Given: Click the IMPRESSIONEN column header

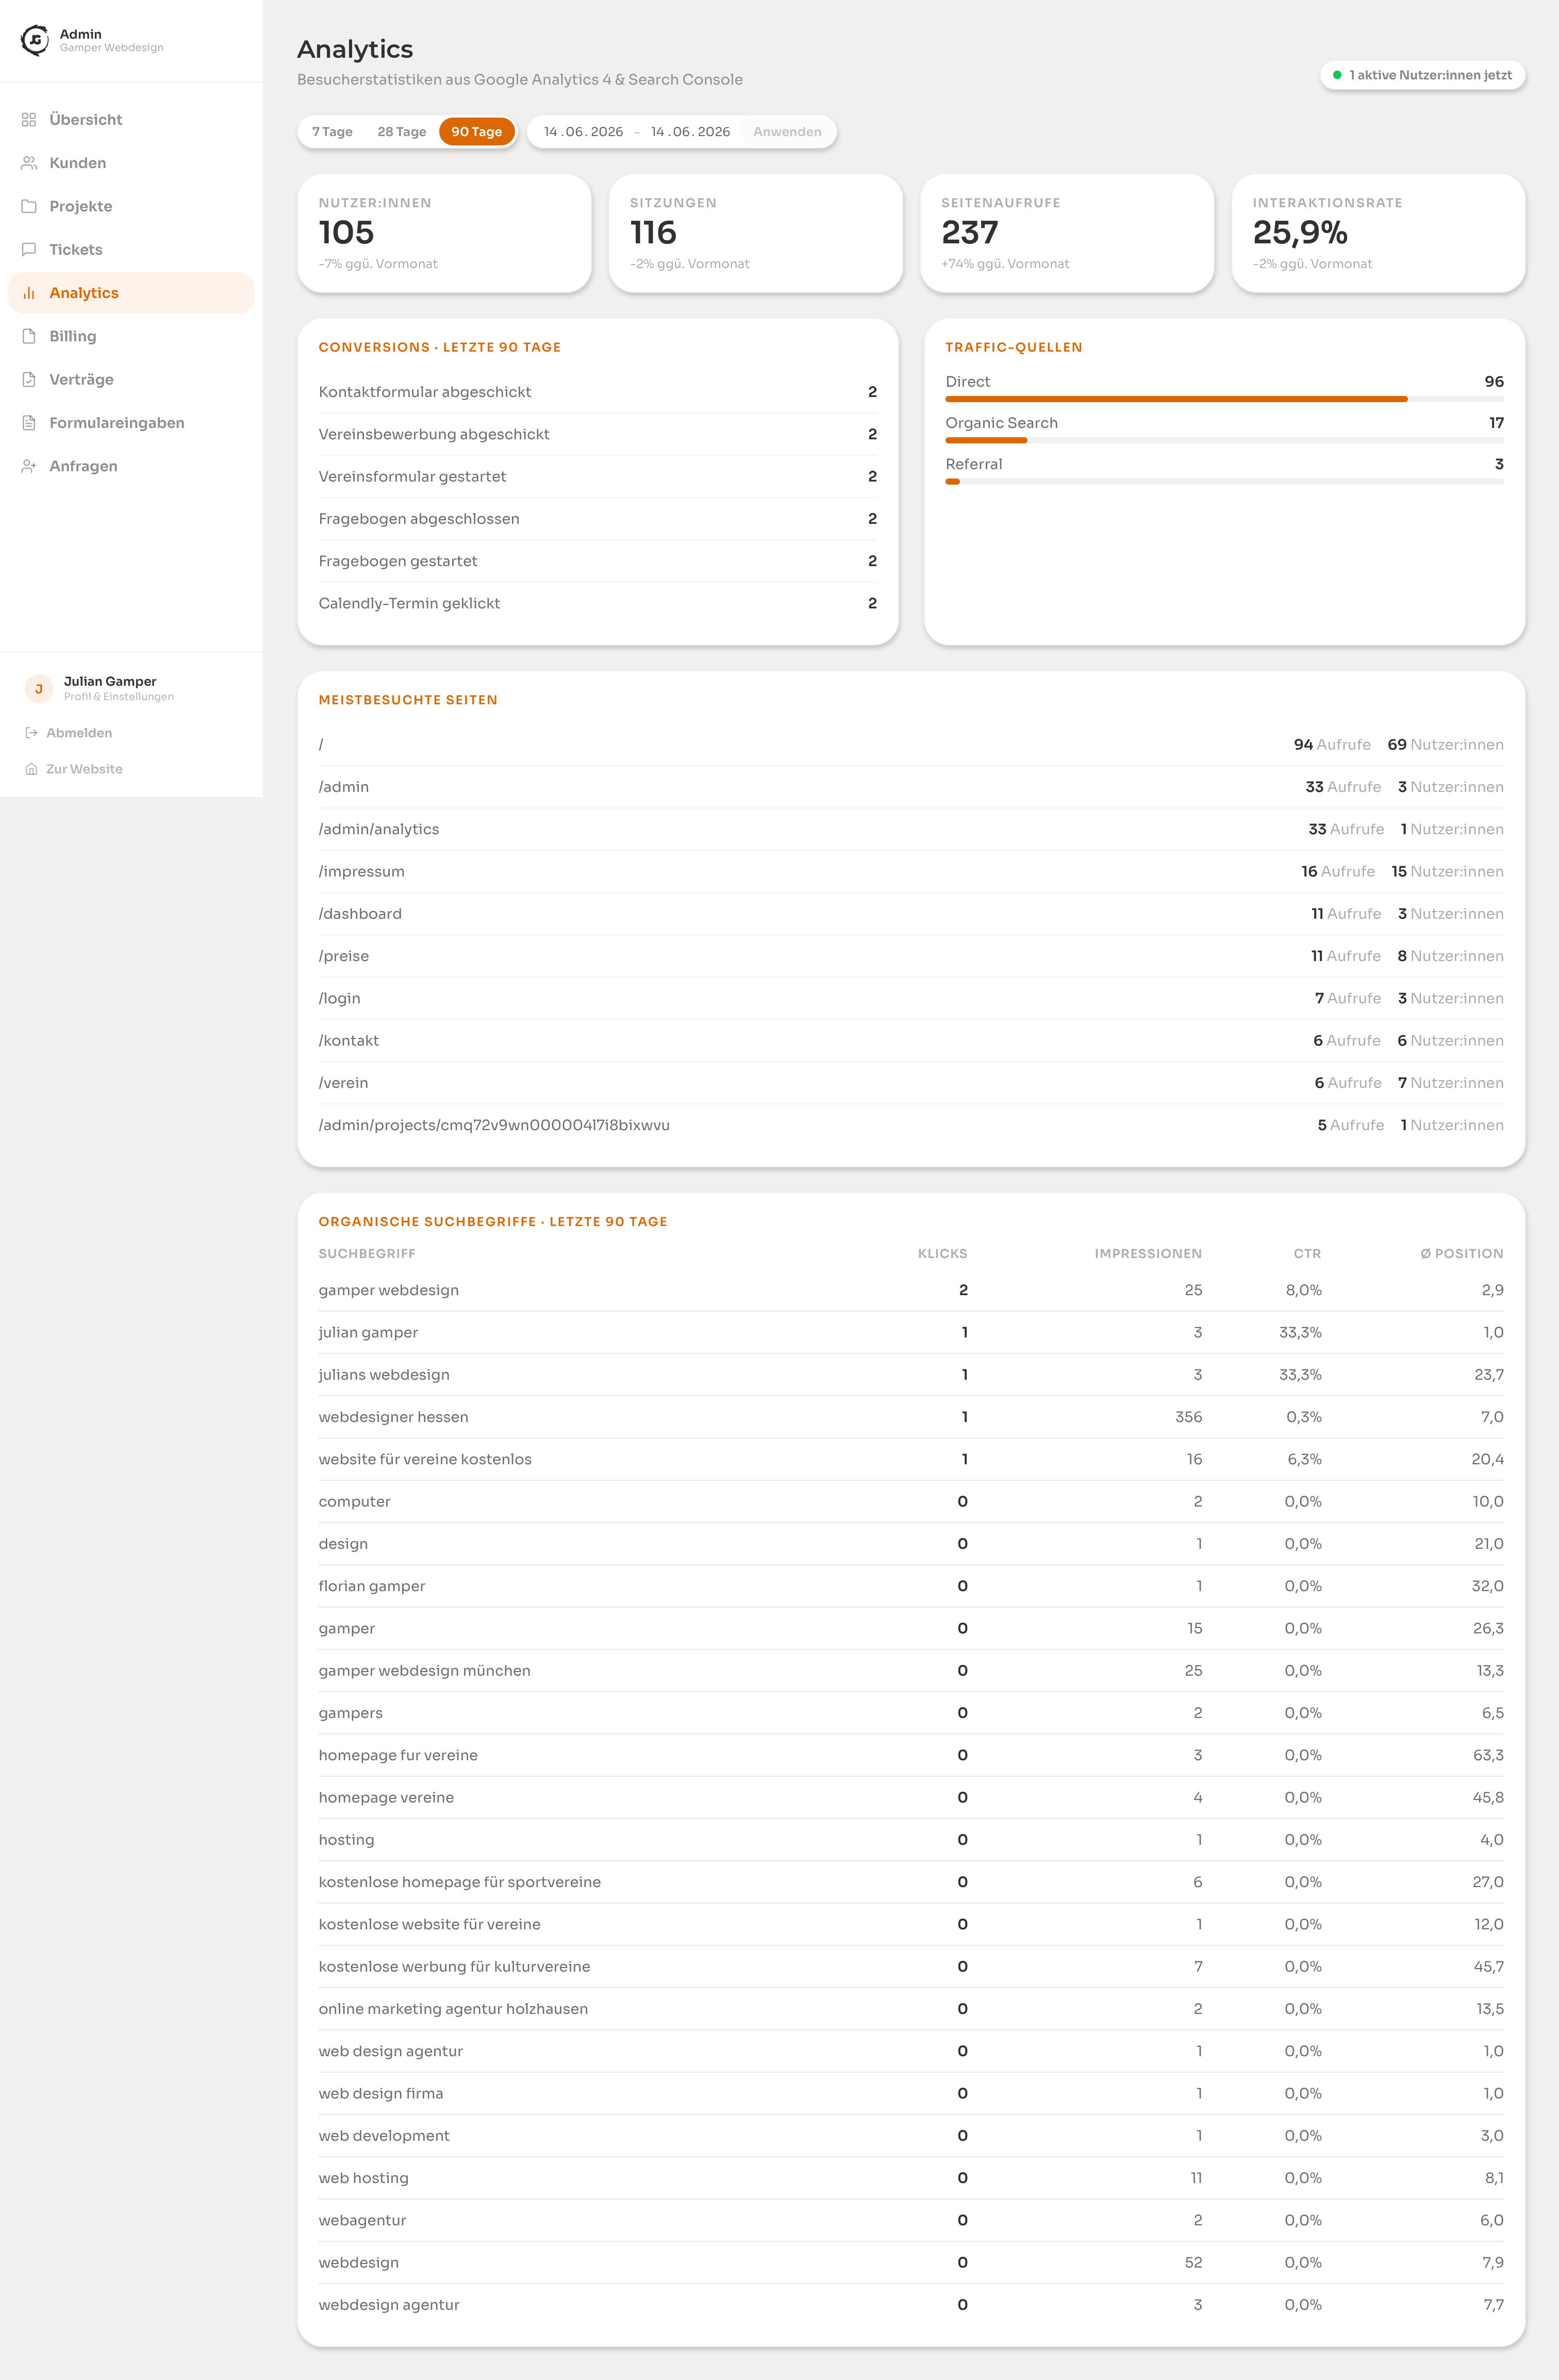Looking at the screenshot, I should coord(1148,1254).
